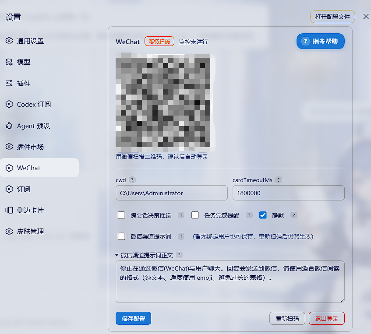Show help for the cwd field
The image size is (371, 334).
pyautogui.click(x=132, y=180)
